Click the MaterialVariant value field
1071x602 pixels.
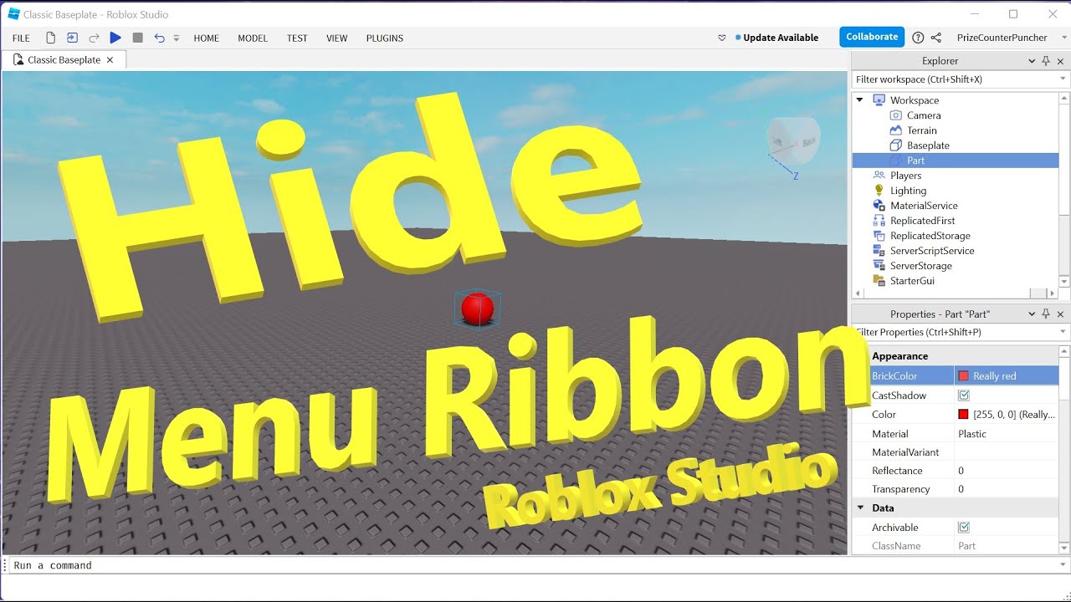pyautogui.click(x=1007, y=452)
